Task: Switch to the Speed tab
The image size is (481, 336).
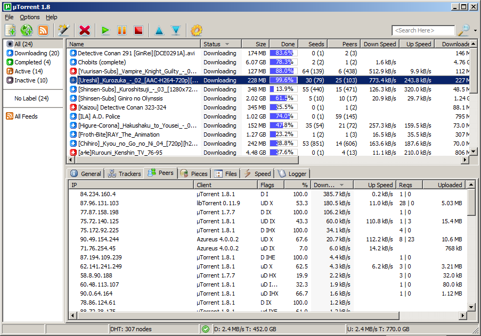Action: (257, 174)
